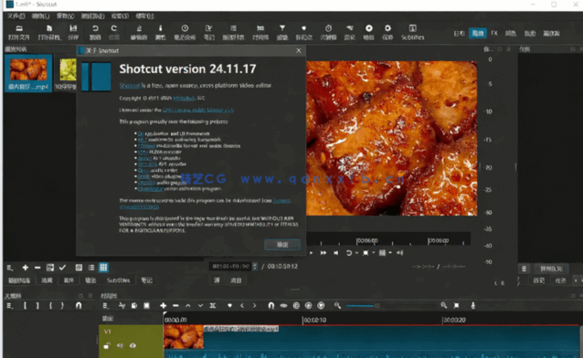583x358 pixels.
Task: Hide the V1 track with eye icon
Action: (132, 346)
